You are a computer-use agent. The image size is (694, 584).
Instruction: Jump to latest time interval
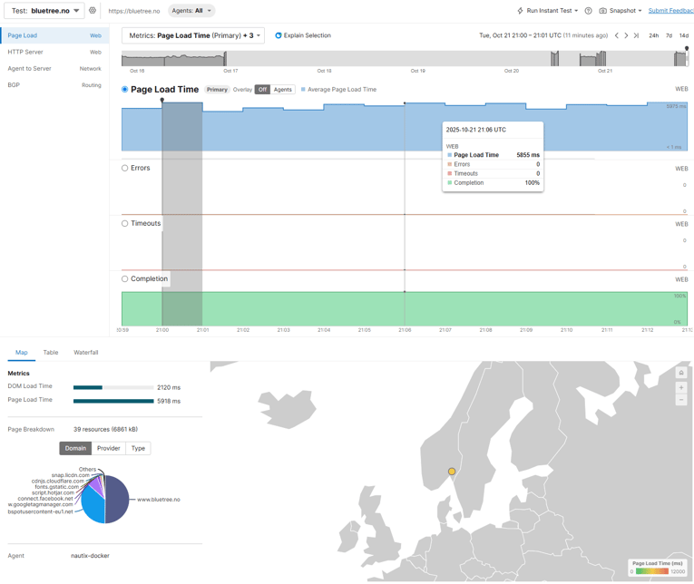[x=636, y=35]
